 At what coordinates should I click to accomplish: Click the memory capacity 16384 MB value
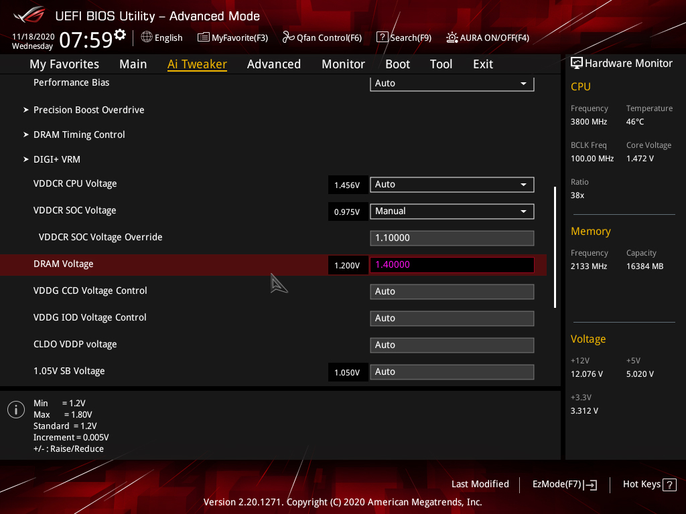click(x=645, y=266)
